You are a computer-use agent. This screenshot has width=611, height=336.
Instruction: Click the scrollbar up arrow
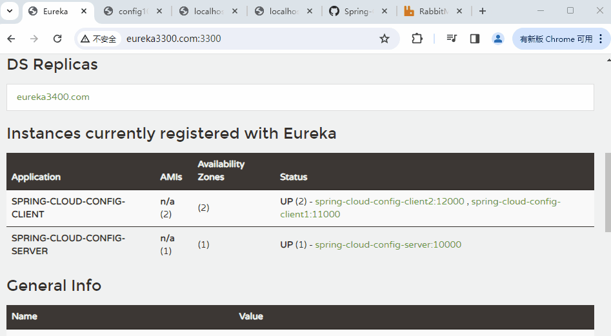click(x=608, y=60)
